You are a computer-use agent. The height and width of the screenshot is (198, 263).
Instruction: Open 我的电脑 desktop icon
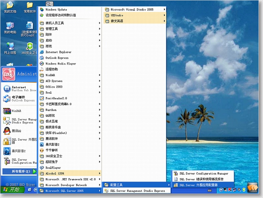[x=10, y=27]
